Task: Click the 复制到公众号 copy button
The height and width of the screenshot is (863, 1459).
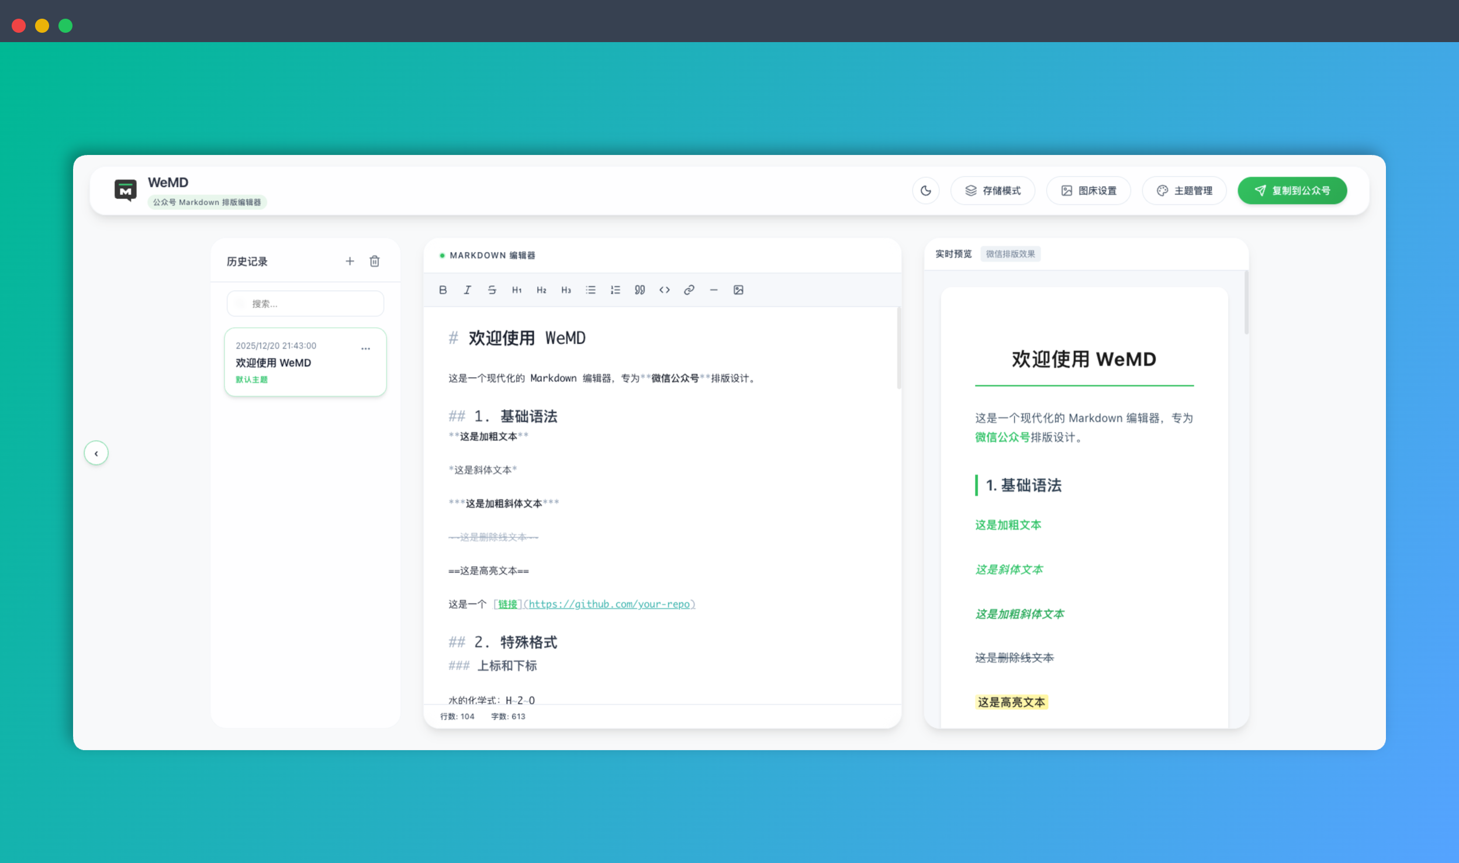Action: pos(1292,190)
